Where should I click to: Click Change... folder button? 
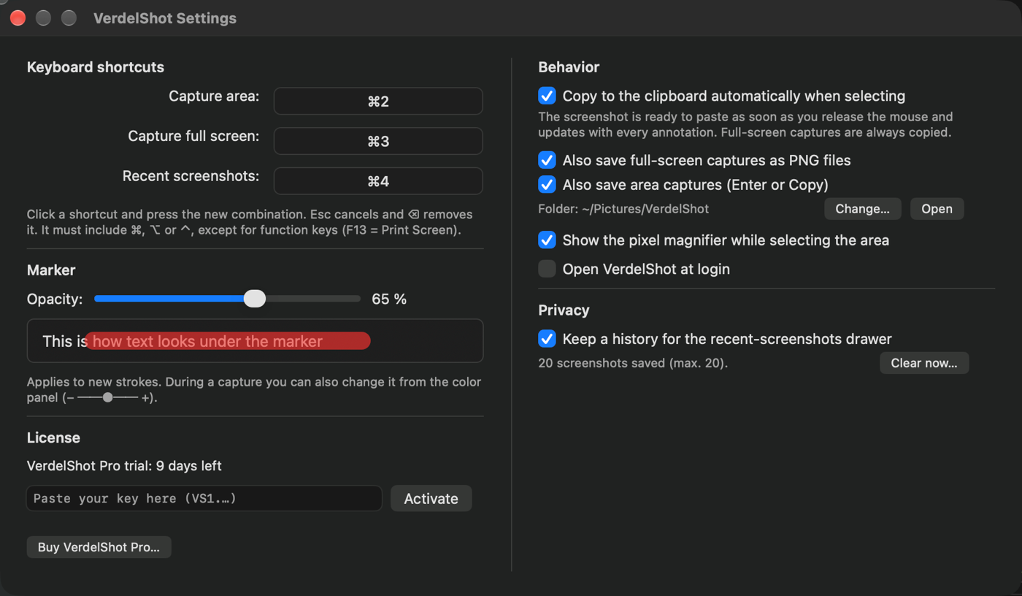pos(863,209)
